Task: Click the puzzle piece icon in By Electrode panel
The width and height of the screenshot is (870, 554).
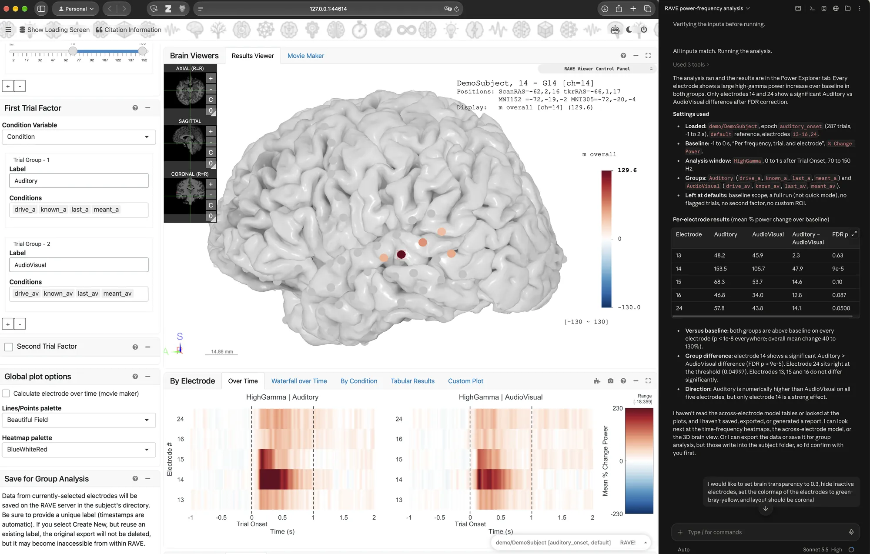Action: tap(597, 381)
